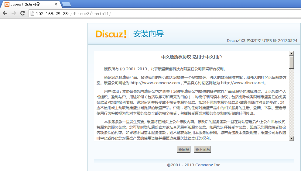Click the license scrollbar up arrow

(292, 54)
